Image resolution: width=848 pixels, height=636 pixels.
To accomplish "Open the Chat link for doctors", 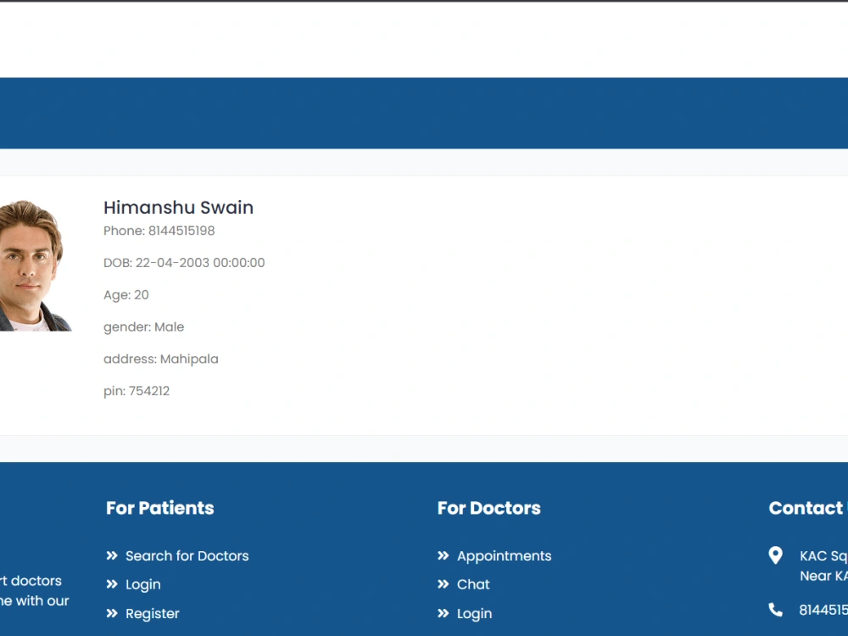I will coord(473,584).
